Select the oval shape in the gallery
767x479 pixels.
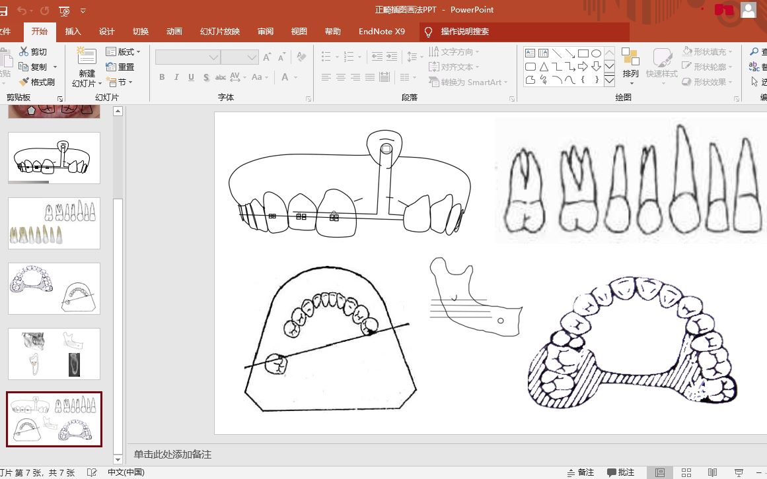tap(596, 53)
